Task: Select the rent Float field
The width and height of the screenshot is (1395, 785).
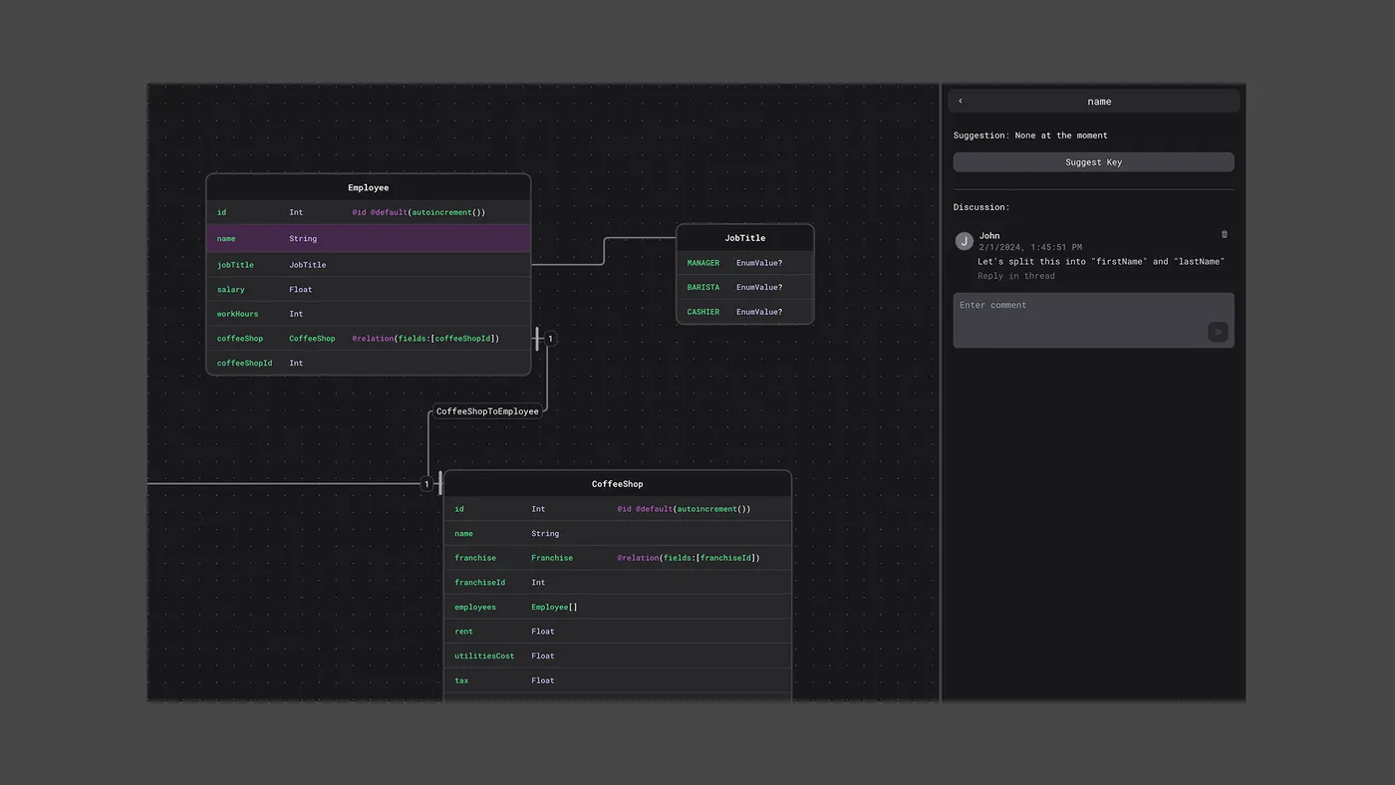Action: [x=618, y=631]
